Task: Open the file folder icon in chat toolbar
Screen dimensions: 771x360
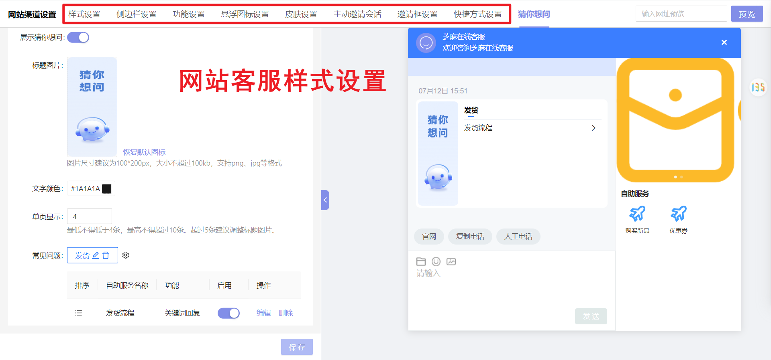Action: tap(421, 262)
